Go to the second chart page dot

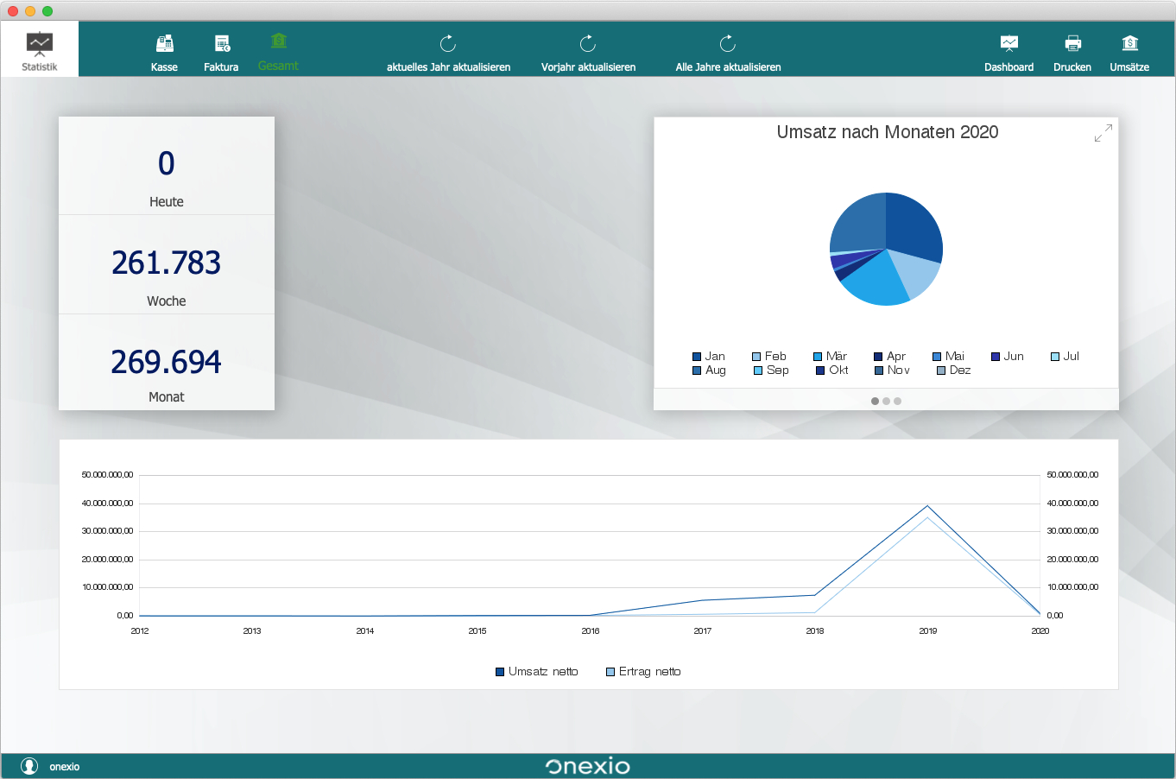(x=887, y=401)
